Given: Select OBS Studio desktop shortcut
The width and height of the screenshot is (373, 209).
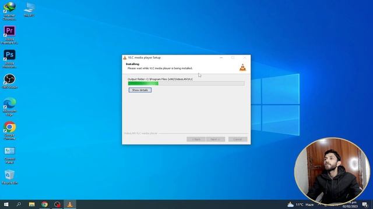Looking at the screenshot, I should (9, 81).
